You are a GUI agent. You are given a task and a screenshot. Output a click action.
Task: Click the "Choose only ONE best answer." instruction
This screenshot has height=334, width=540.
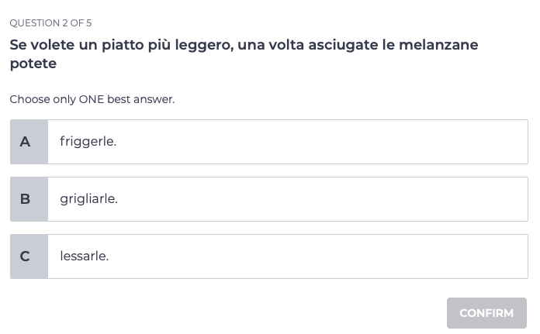[x=92, y=99]
